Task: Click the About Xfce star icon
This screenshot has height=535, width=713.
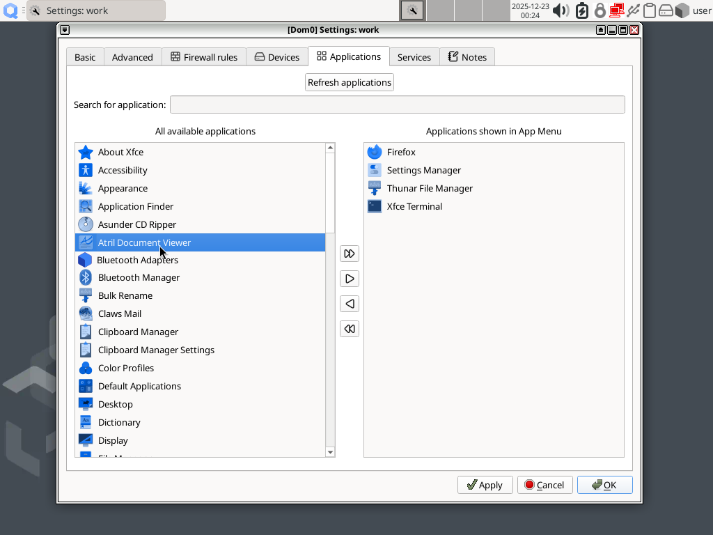Action: click(x=86, y=152)
